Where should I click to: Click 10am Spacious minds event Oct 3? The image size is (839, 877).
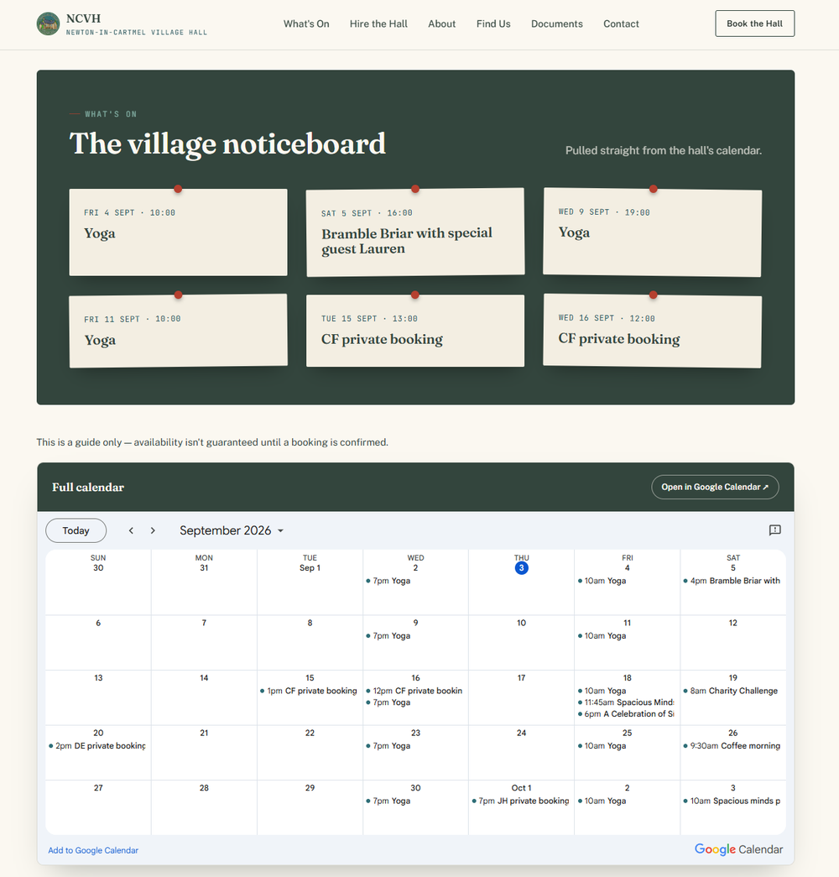[x=732, y=801]
